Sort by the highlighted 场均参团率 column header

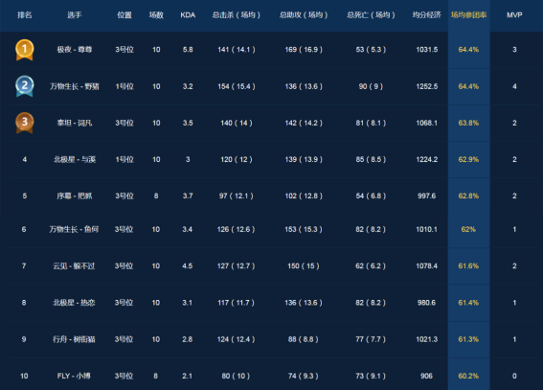[x=468, y=15]
